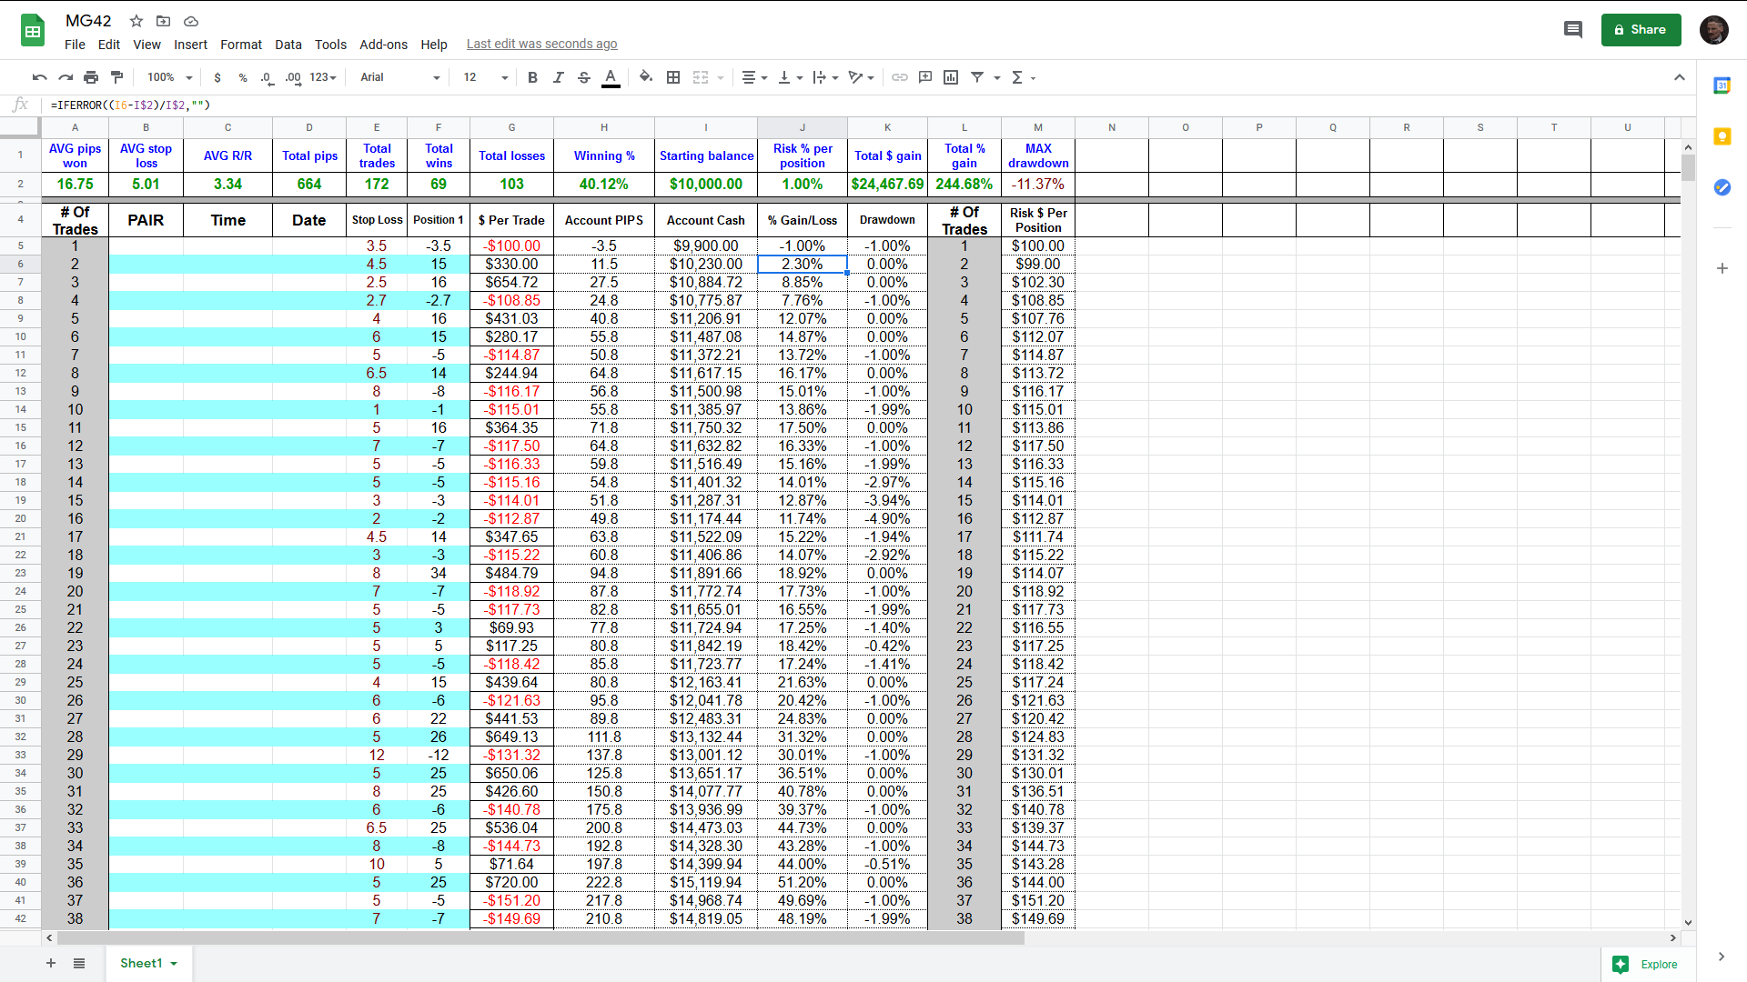1747x982 pixels.
Task: Click the green Share button
Action: (x=1641, y=30)
